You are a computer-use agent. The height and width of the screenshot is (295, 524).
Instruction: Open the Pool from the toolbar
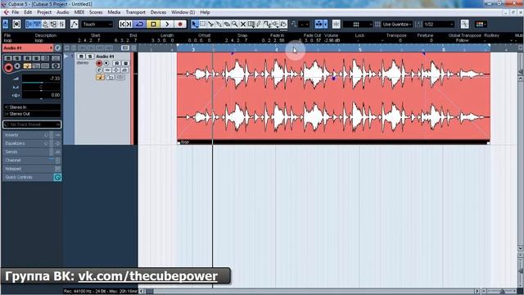click(53, 24)
